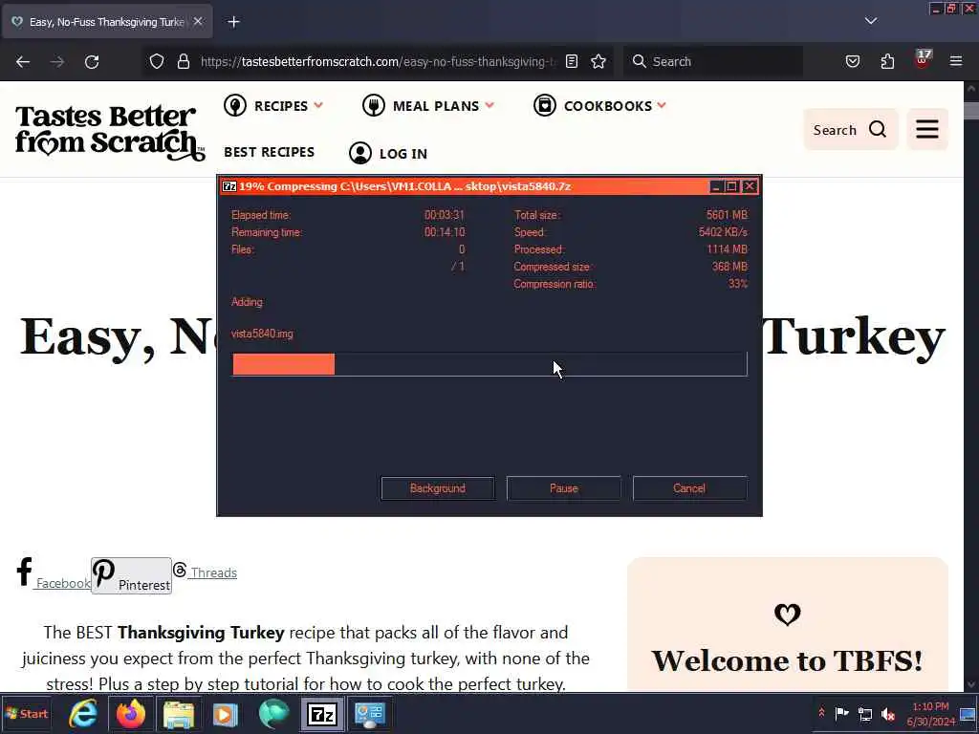Open tracking protection shield icon

pyautogui.click(x=157, y=61)
